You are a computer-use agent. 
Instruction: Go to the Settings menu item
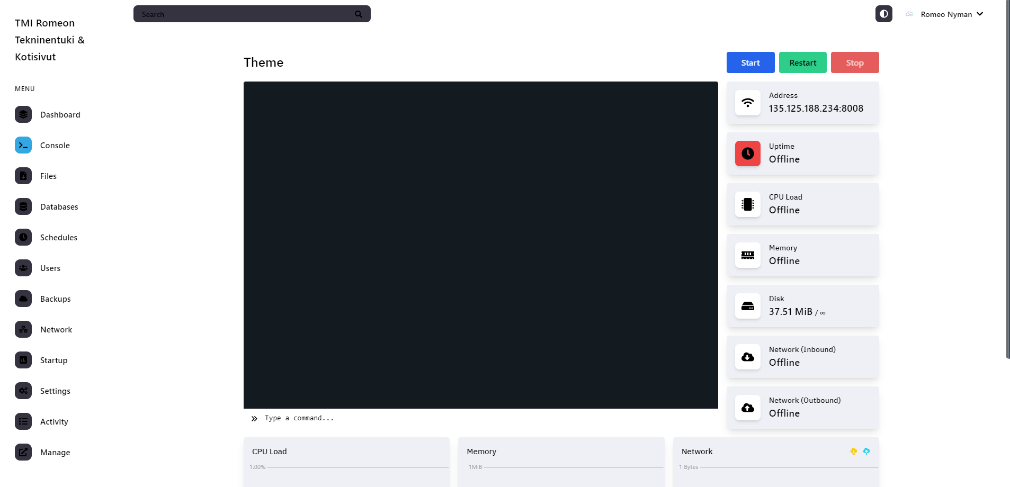[55, 391]
